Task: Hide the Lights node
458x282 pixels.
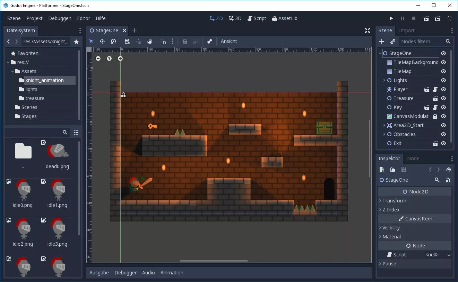Action: click(443, 80)
